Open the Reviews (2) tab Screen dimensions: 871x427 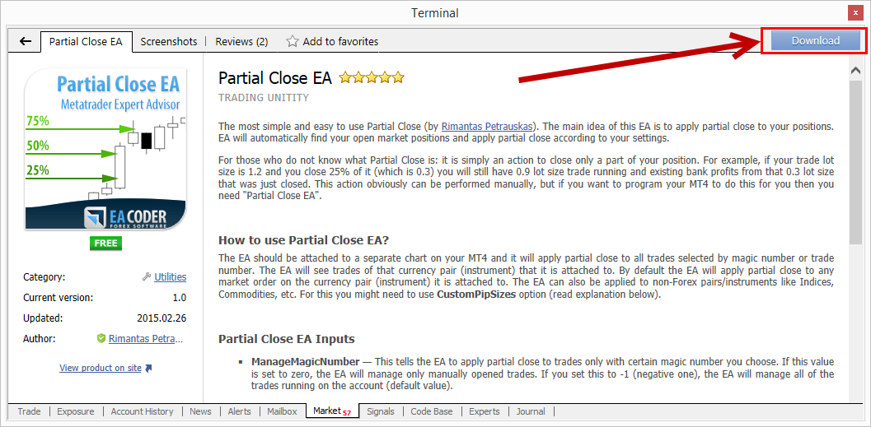241,42
